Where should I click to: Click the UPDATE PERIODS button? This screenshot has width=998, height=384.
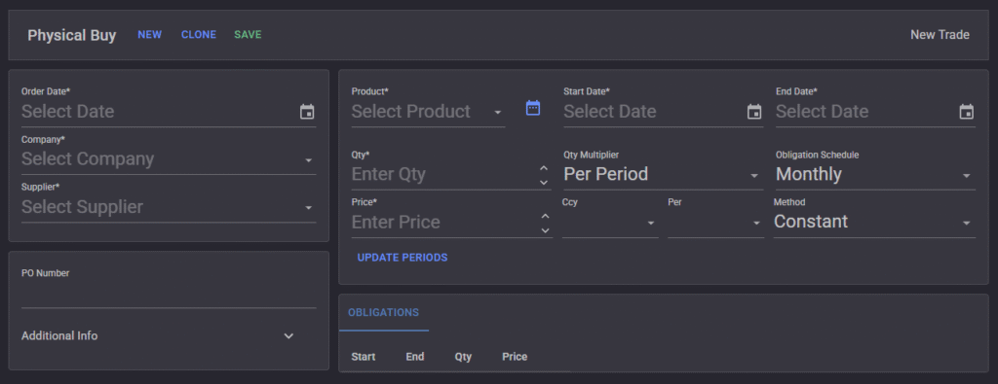[403, 258]
